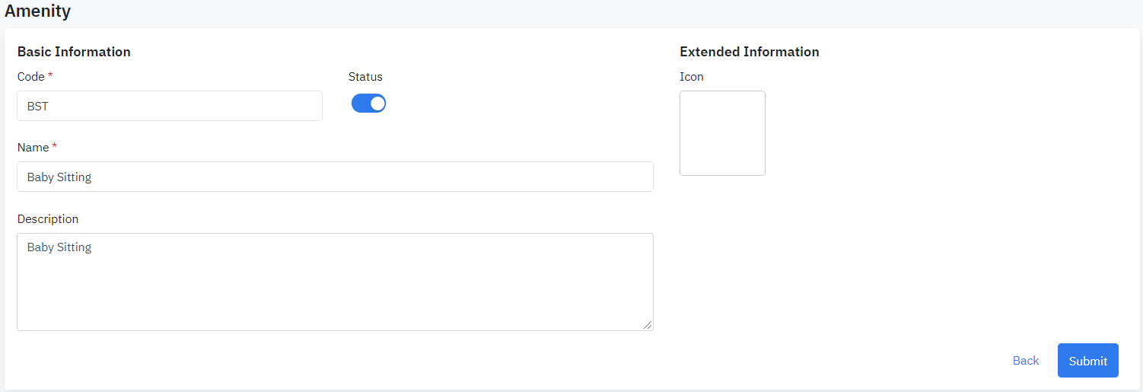Viewport: 1143px width, 392px height.
Task: Click the Code field label
Action: click(31, 77)
